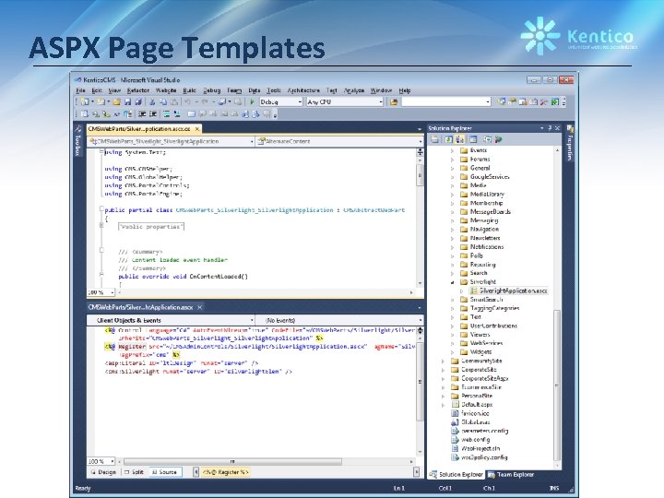Screen dimensions: 664x498
Task: Click the Paste icon in toolbar
Action: [173, 102]
